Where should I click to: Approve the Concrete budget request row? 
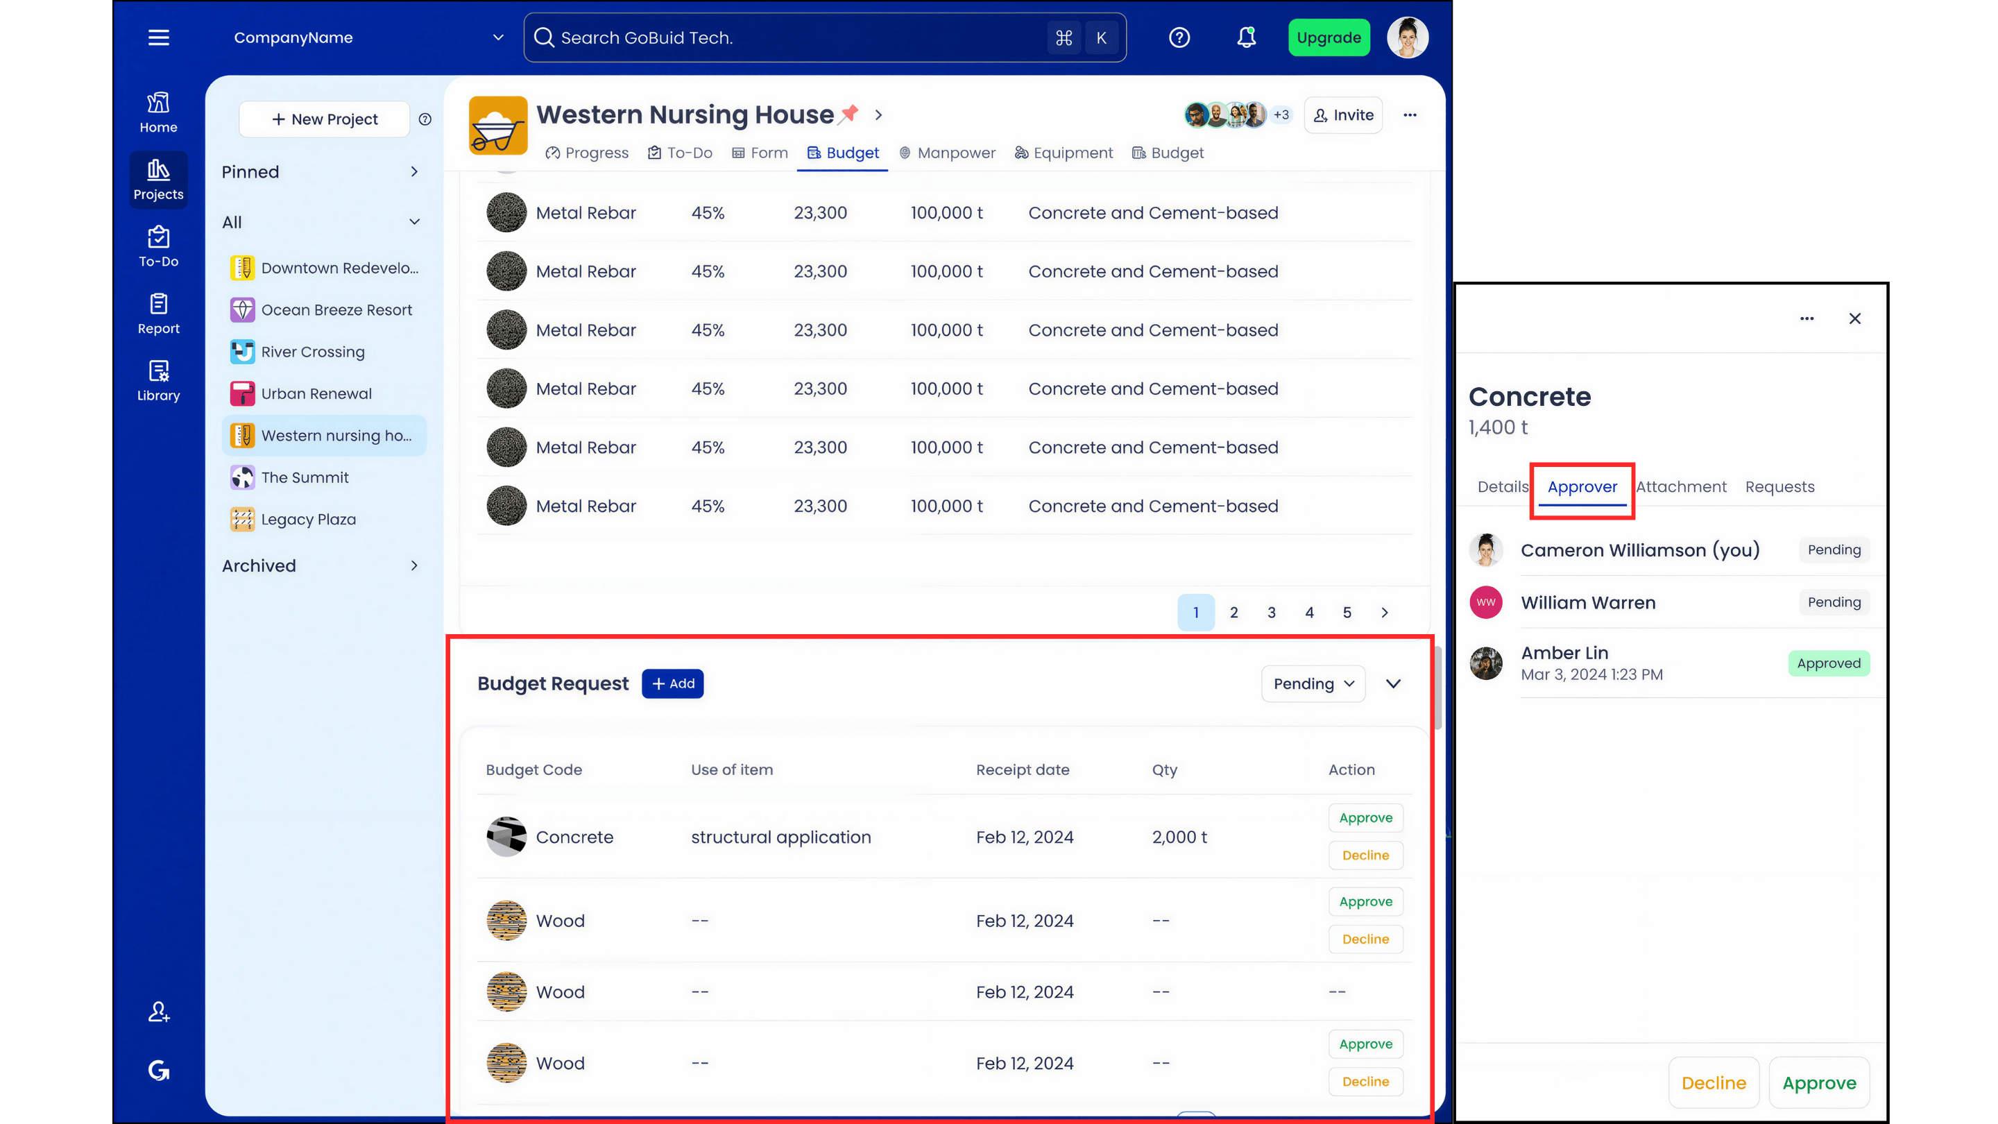[x=1365, y=817]
